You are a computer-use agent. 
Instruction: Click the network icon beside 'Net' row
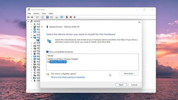(34, 59)
